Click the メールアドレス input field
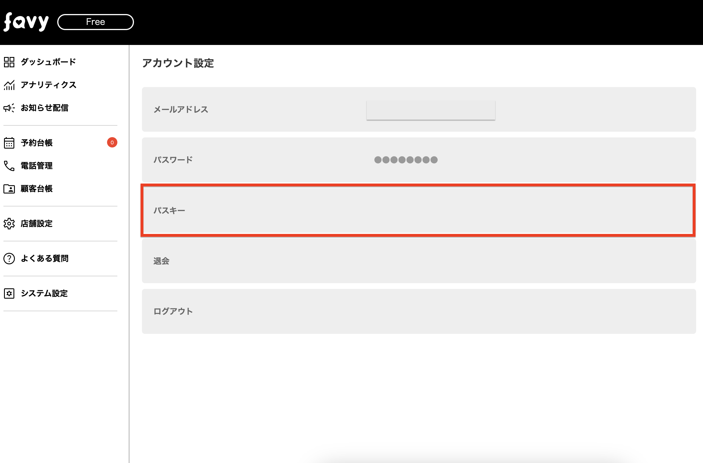Viewport: 703px width, 463px height. [431, 110]
